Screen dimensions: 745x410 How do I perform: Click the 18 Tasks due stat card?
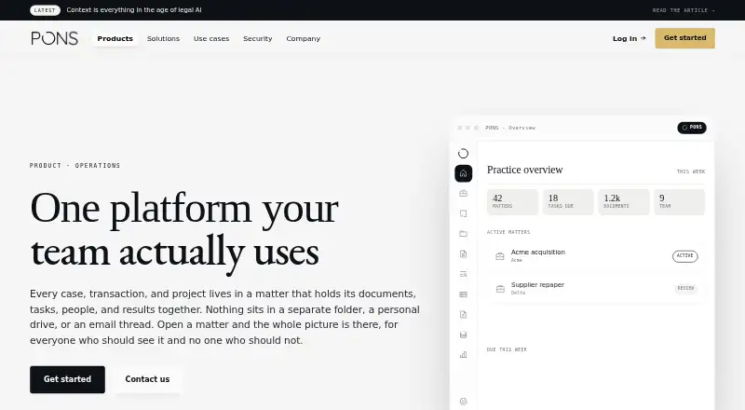568,201
